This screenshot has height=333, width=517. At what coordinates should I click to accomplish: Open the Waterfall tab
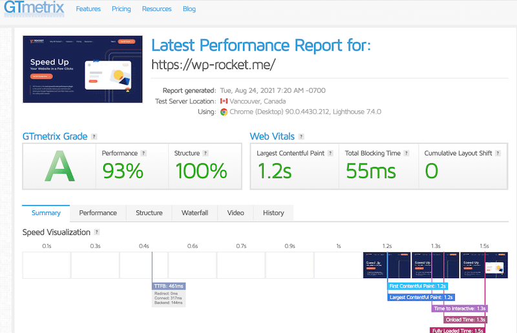coord(195,213)
